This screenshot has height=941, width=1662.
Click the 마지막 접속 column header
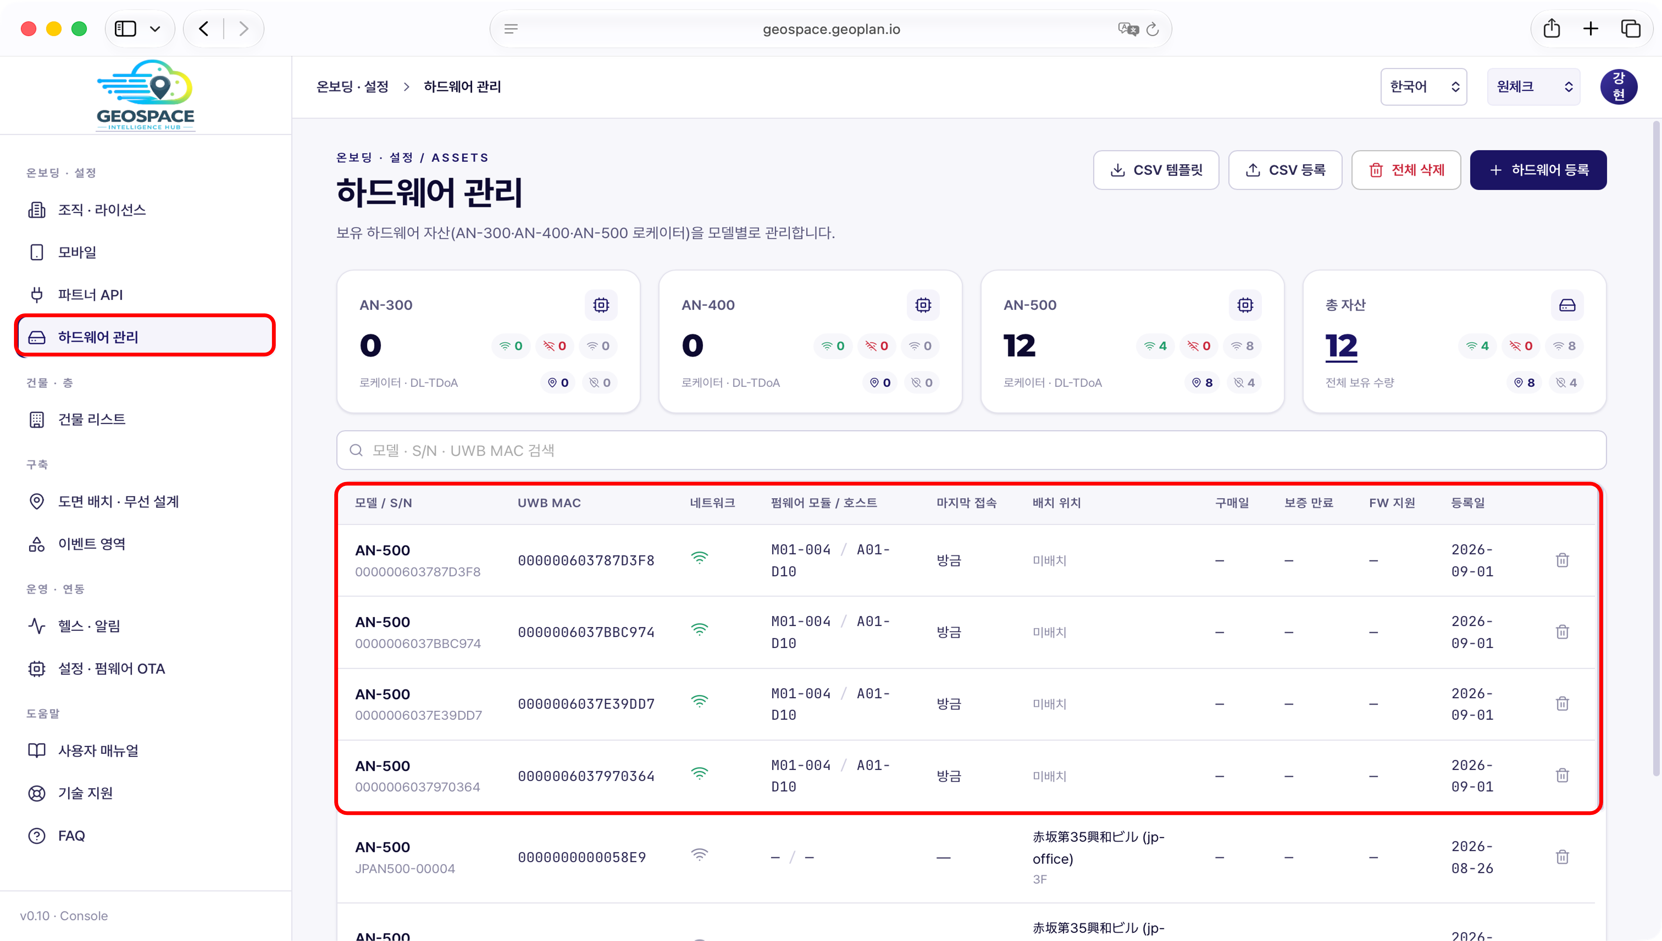point(966,503)
